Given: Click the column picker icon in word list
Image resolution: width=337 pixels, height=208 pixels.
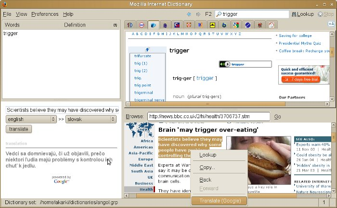Looking at the screenshot, I should click(x=115, y=25).
